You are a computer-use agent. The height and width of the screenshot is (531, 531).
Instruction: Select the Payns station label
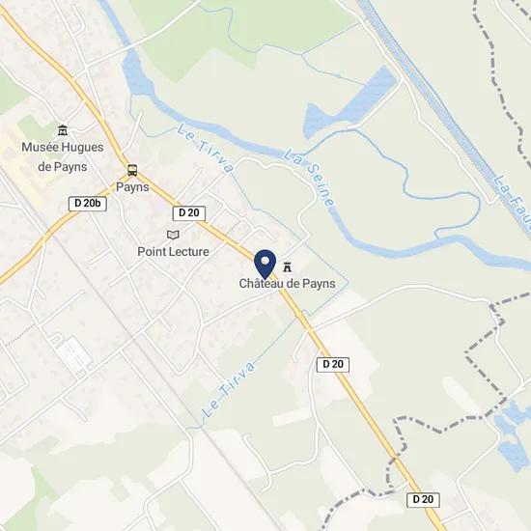point(132,187)
